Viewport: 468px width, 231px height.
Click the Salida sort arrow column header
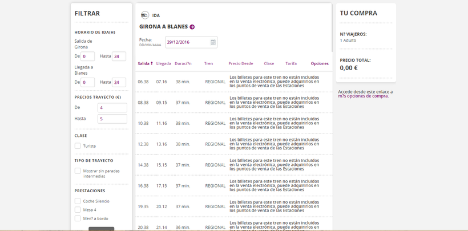[x=145, y=63]
